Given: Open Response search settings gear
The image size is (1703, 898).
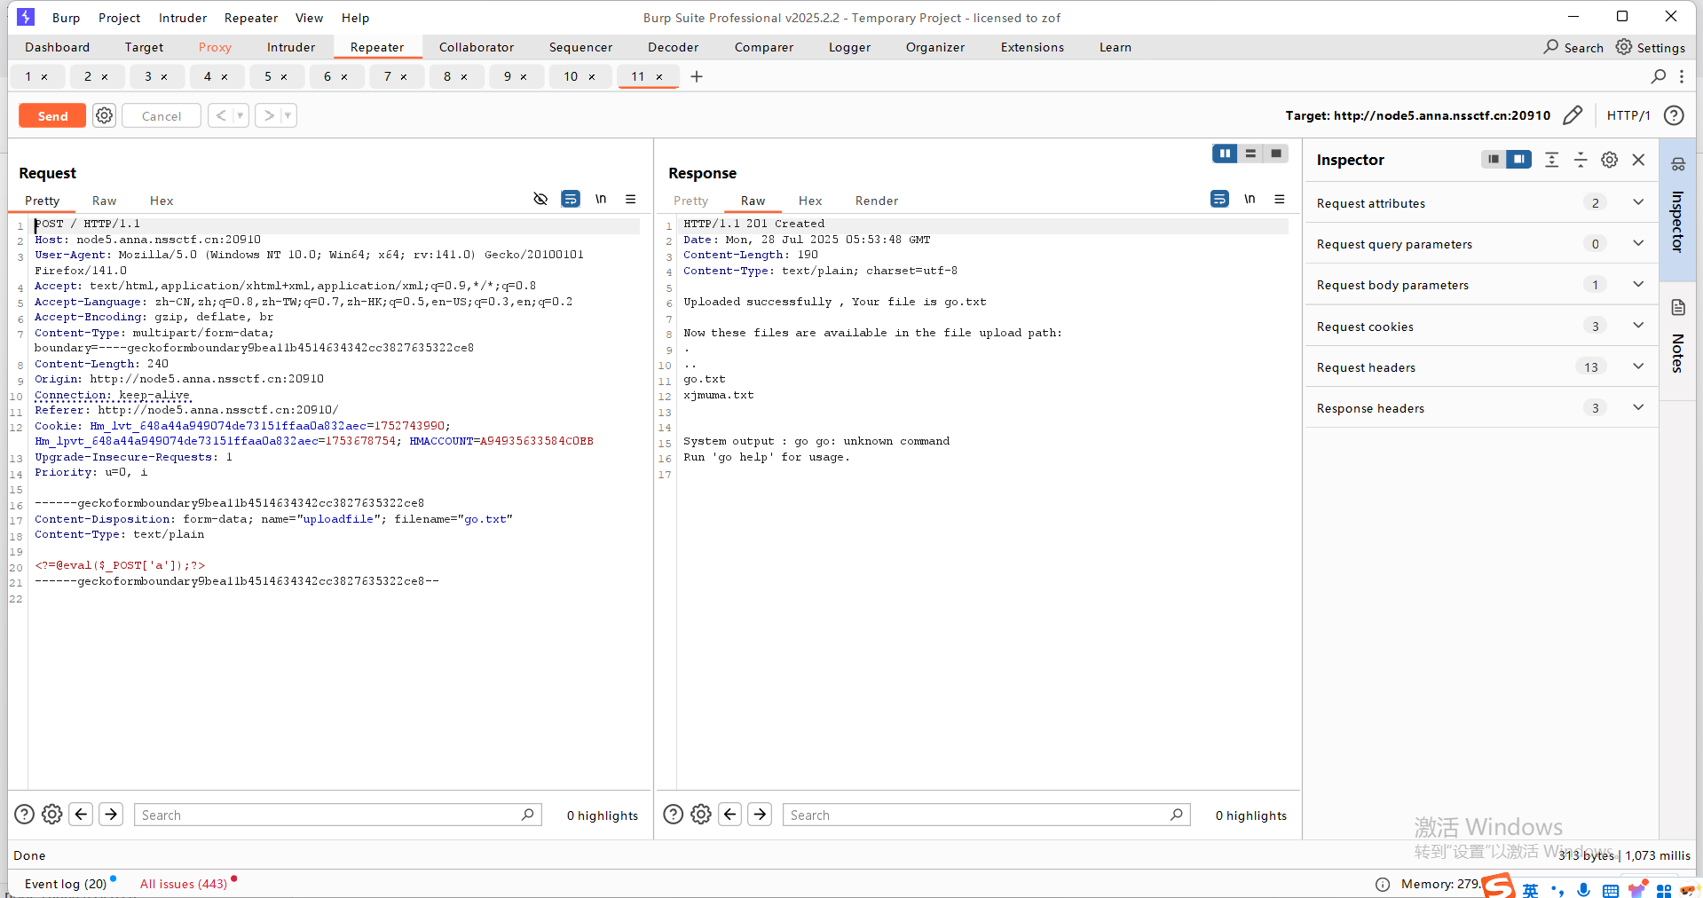Looking at the screenshot, I should [x=701, y=814].
